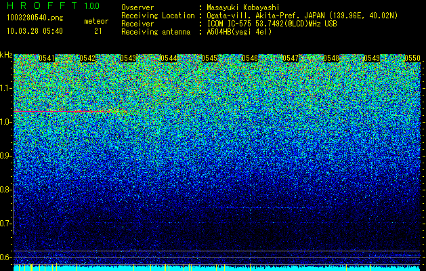Click the 0546 time marker
The image size is (426, 271).
pos(250,58)
